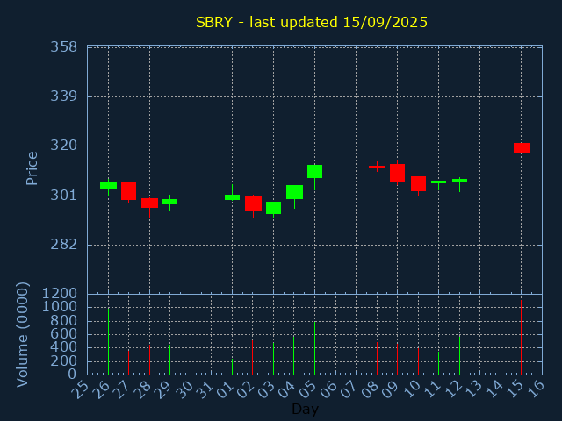Click the 282 price axis label
This screenshot has height=421, width=562.
click(64, 245)
